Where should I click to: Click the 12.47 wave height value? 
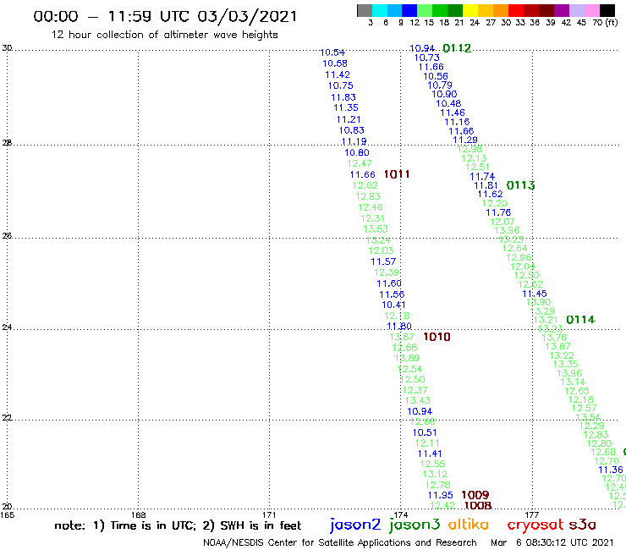tap(360, 163)
